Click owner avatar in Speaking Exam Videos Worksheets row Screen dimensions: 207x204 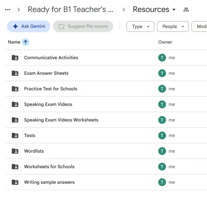(x=162, y=120)
